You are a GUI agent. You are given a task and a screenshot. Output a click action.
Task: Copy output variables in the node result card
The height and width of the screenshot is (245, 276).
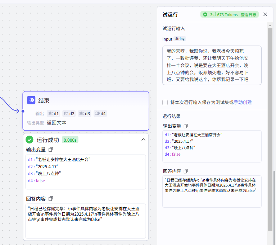[51, 149]
